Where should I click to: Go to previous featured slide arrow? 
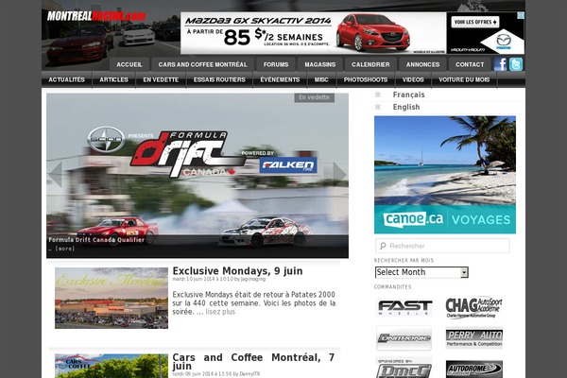coord(56,174)
